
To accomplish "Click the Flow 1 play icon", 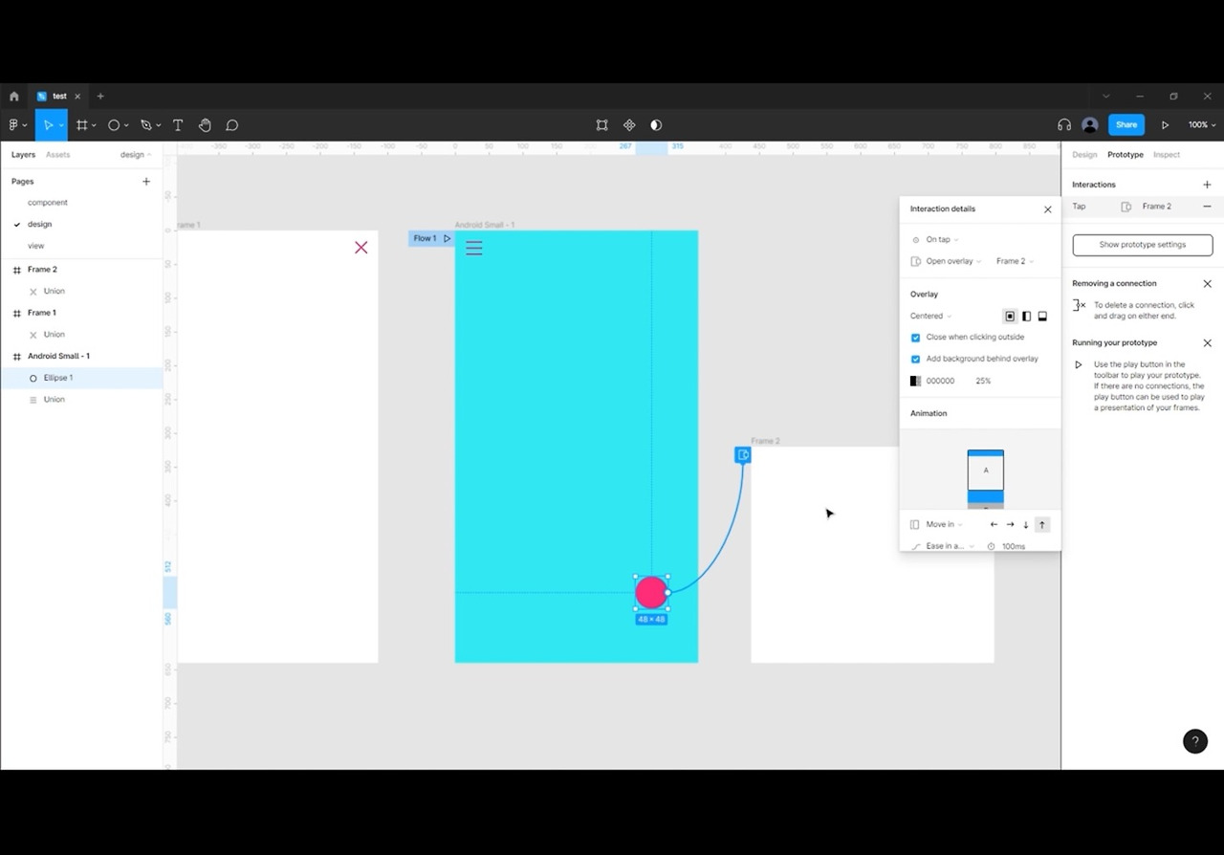I will [x=447, y=238].
